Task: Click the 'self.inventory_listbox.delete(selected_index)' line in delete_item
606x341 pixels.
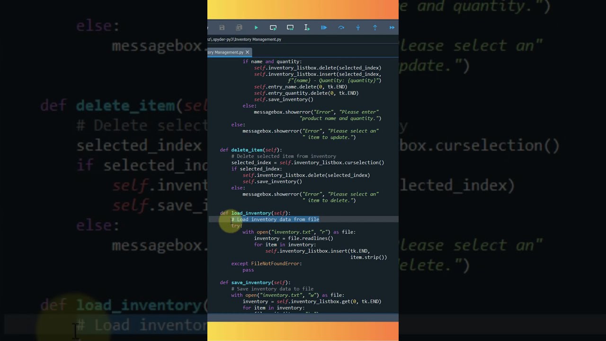Action: tap(306, 175)
